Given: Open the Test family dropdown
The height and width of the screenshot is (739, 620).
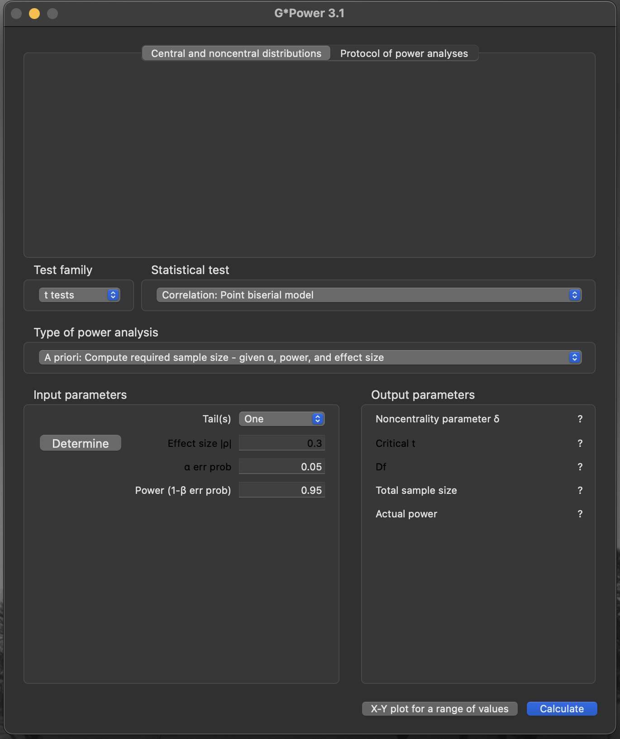Looking at the screenshot, I should coord(79,295).
